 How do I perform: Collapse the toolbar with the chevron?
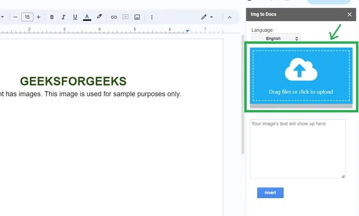point(229,17)
